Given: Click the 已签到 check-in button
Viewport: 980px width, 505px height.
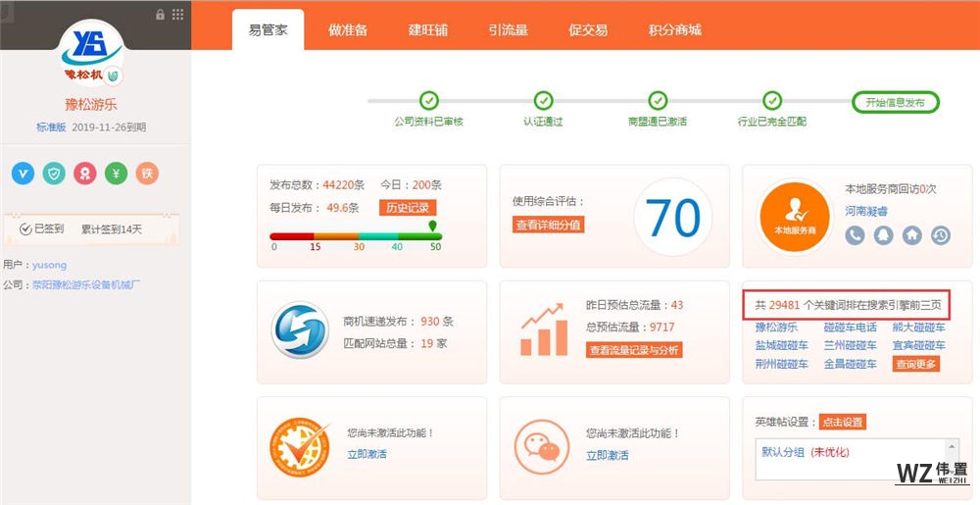Looking at the screenshot, I should pos(42,228).
